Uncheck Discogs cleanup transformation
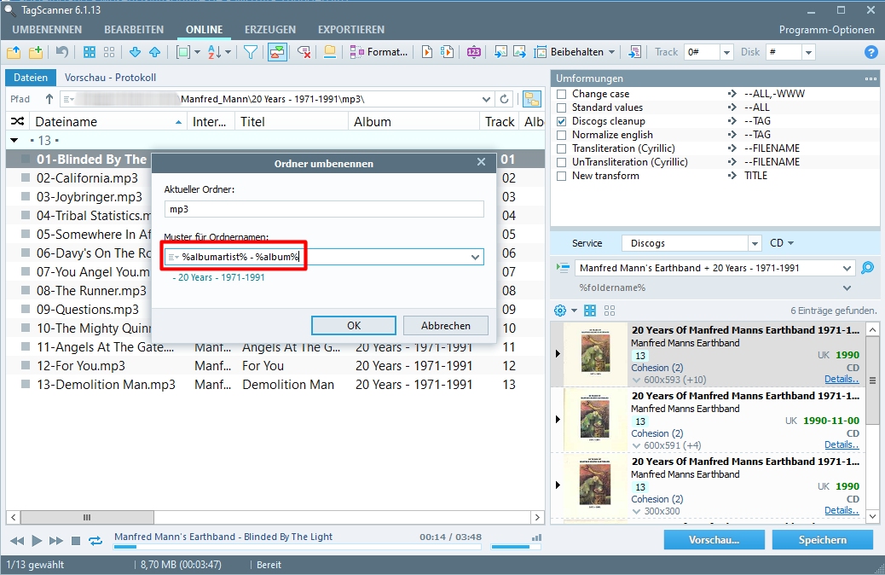Screen dimensions: 885x575 561,121
